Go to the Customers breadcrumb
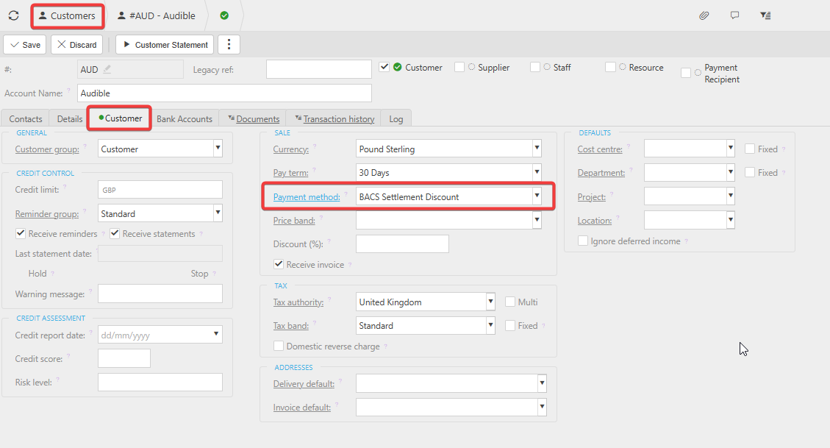 coord(67,16)
